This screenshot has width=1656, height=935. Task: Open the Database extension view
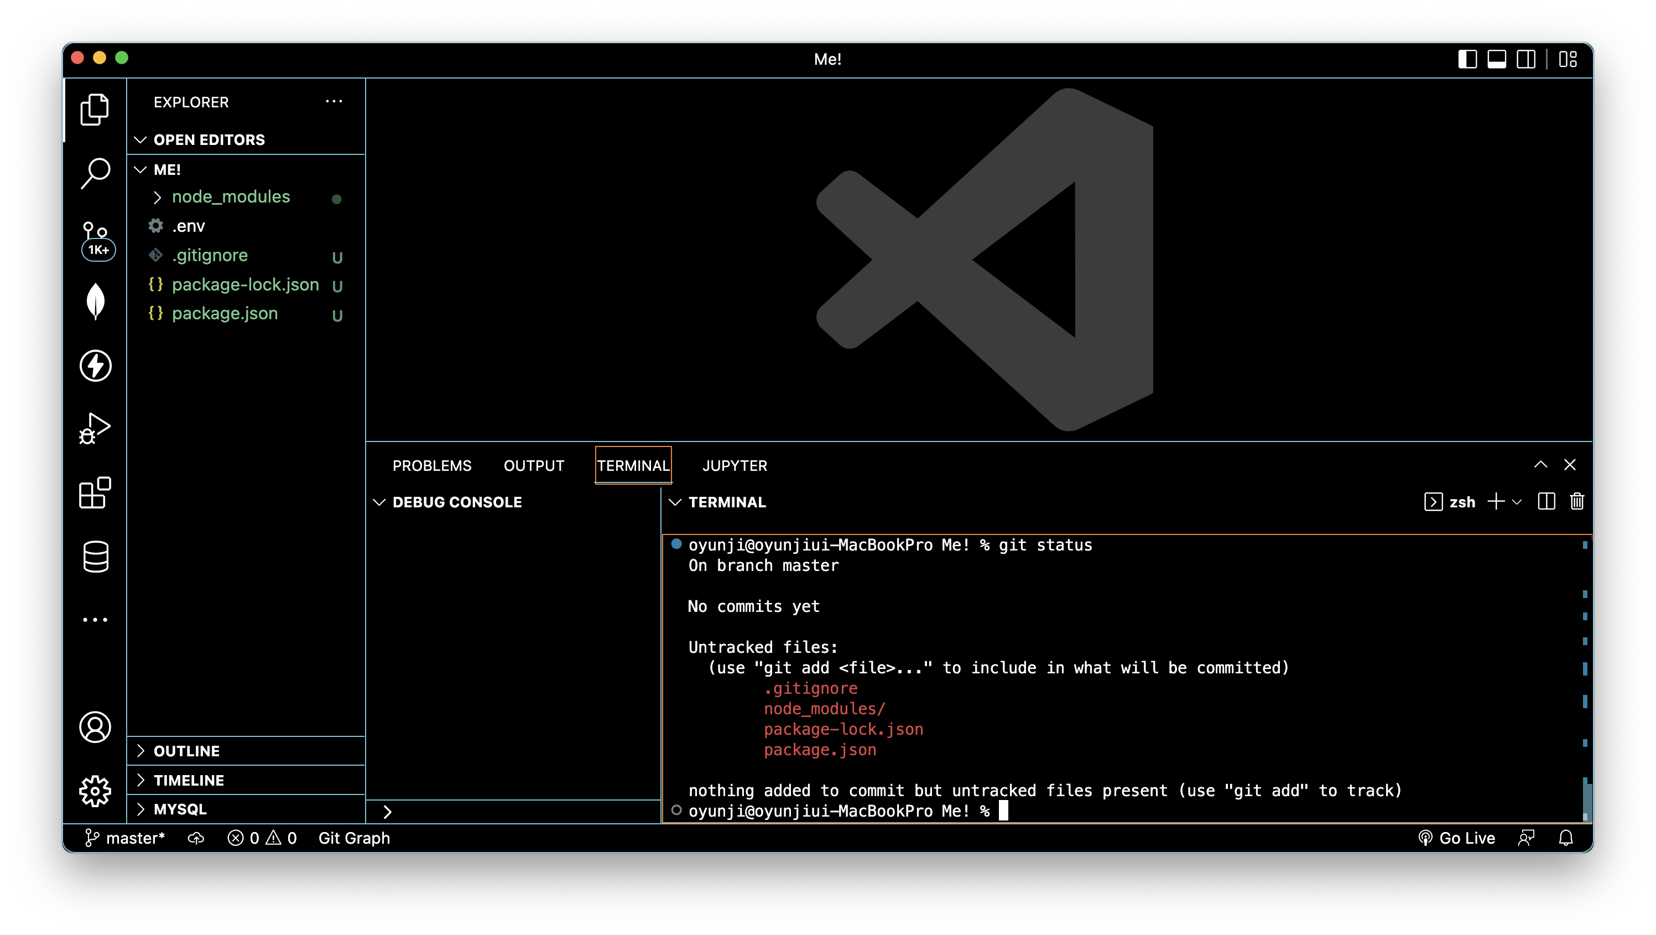pyautogui.click(x=95, y=556)
